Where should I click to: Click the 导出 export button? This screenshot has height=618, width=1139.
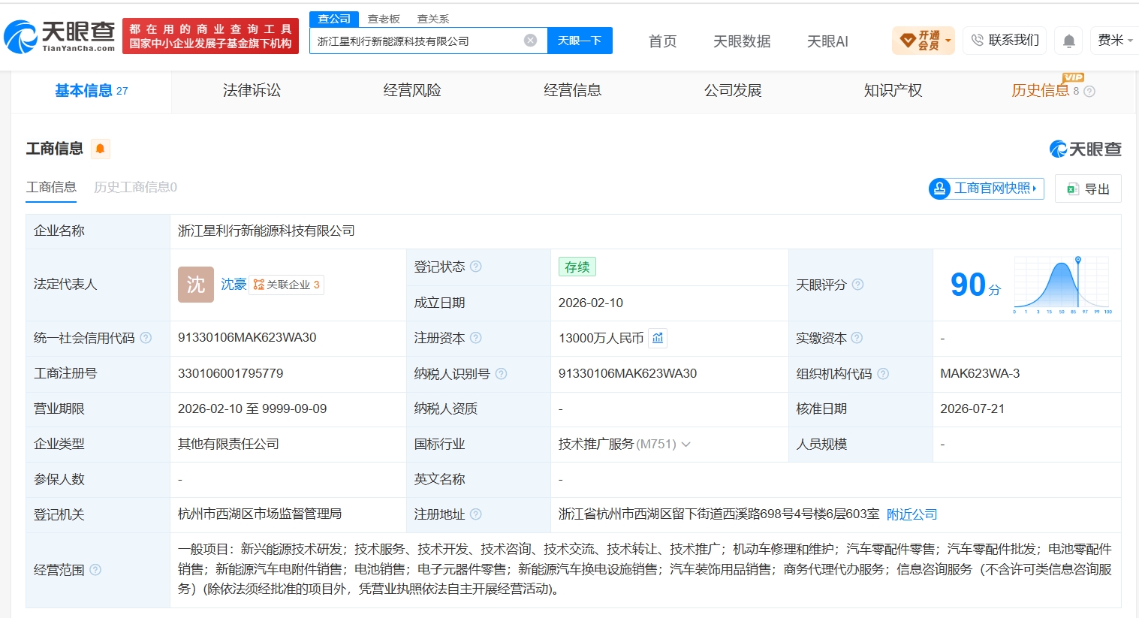pyautogui.click(x=1088, y=188)
